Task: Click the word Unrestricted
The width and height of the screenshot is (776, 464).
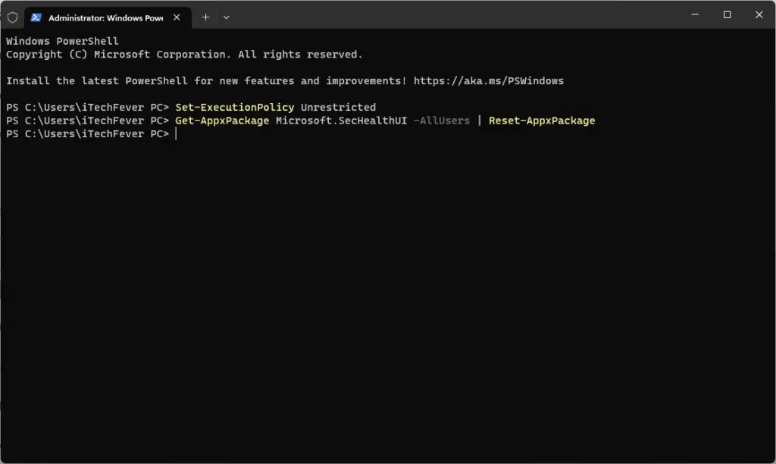Action: 338,108
